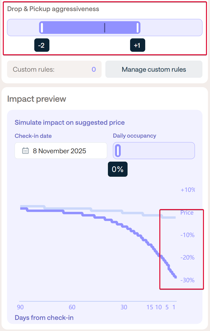This screenshot has height=331, width=210.
Task: Open the 8 November 2025 date picker
Action: click(61, 151)
